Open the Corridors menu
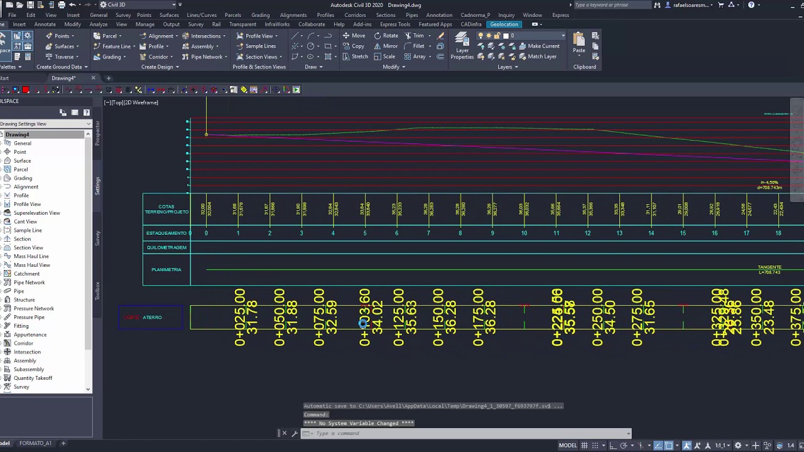The height and width of the screenshot is (452, 804). point(356,15)
